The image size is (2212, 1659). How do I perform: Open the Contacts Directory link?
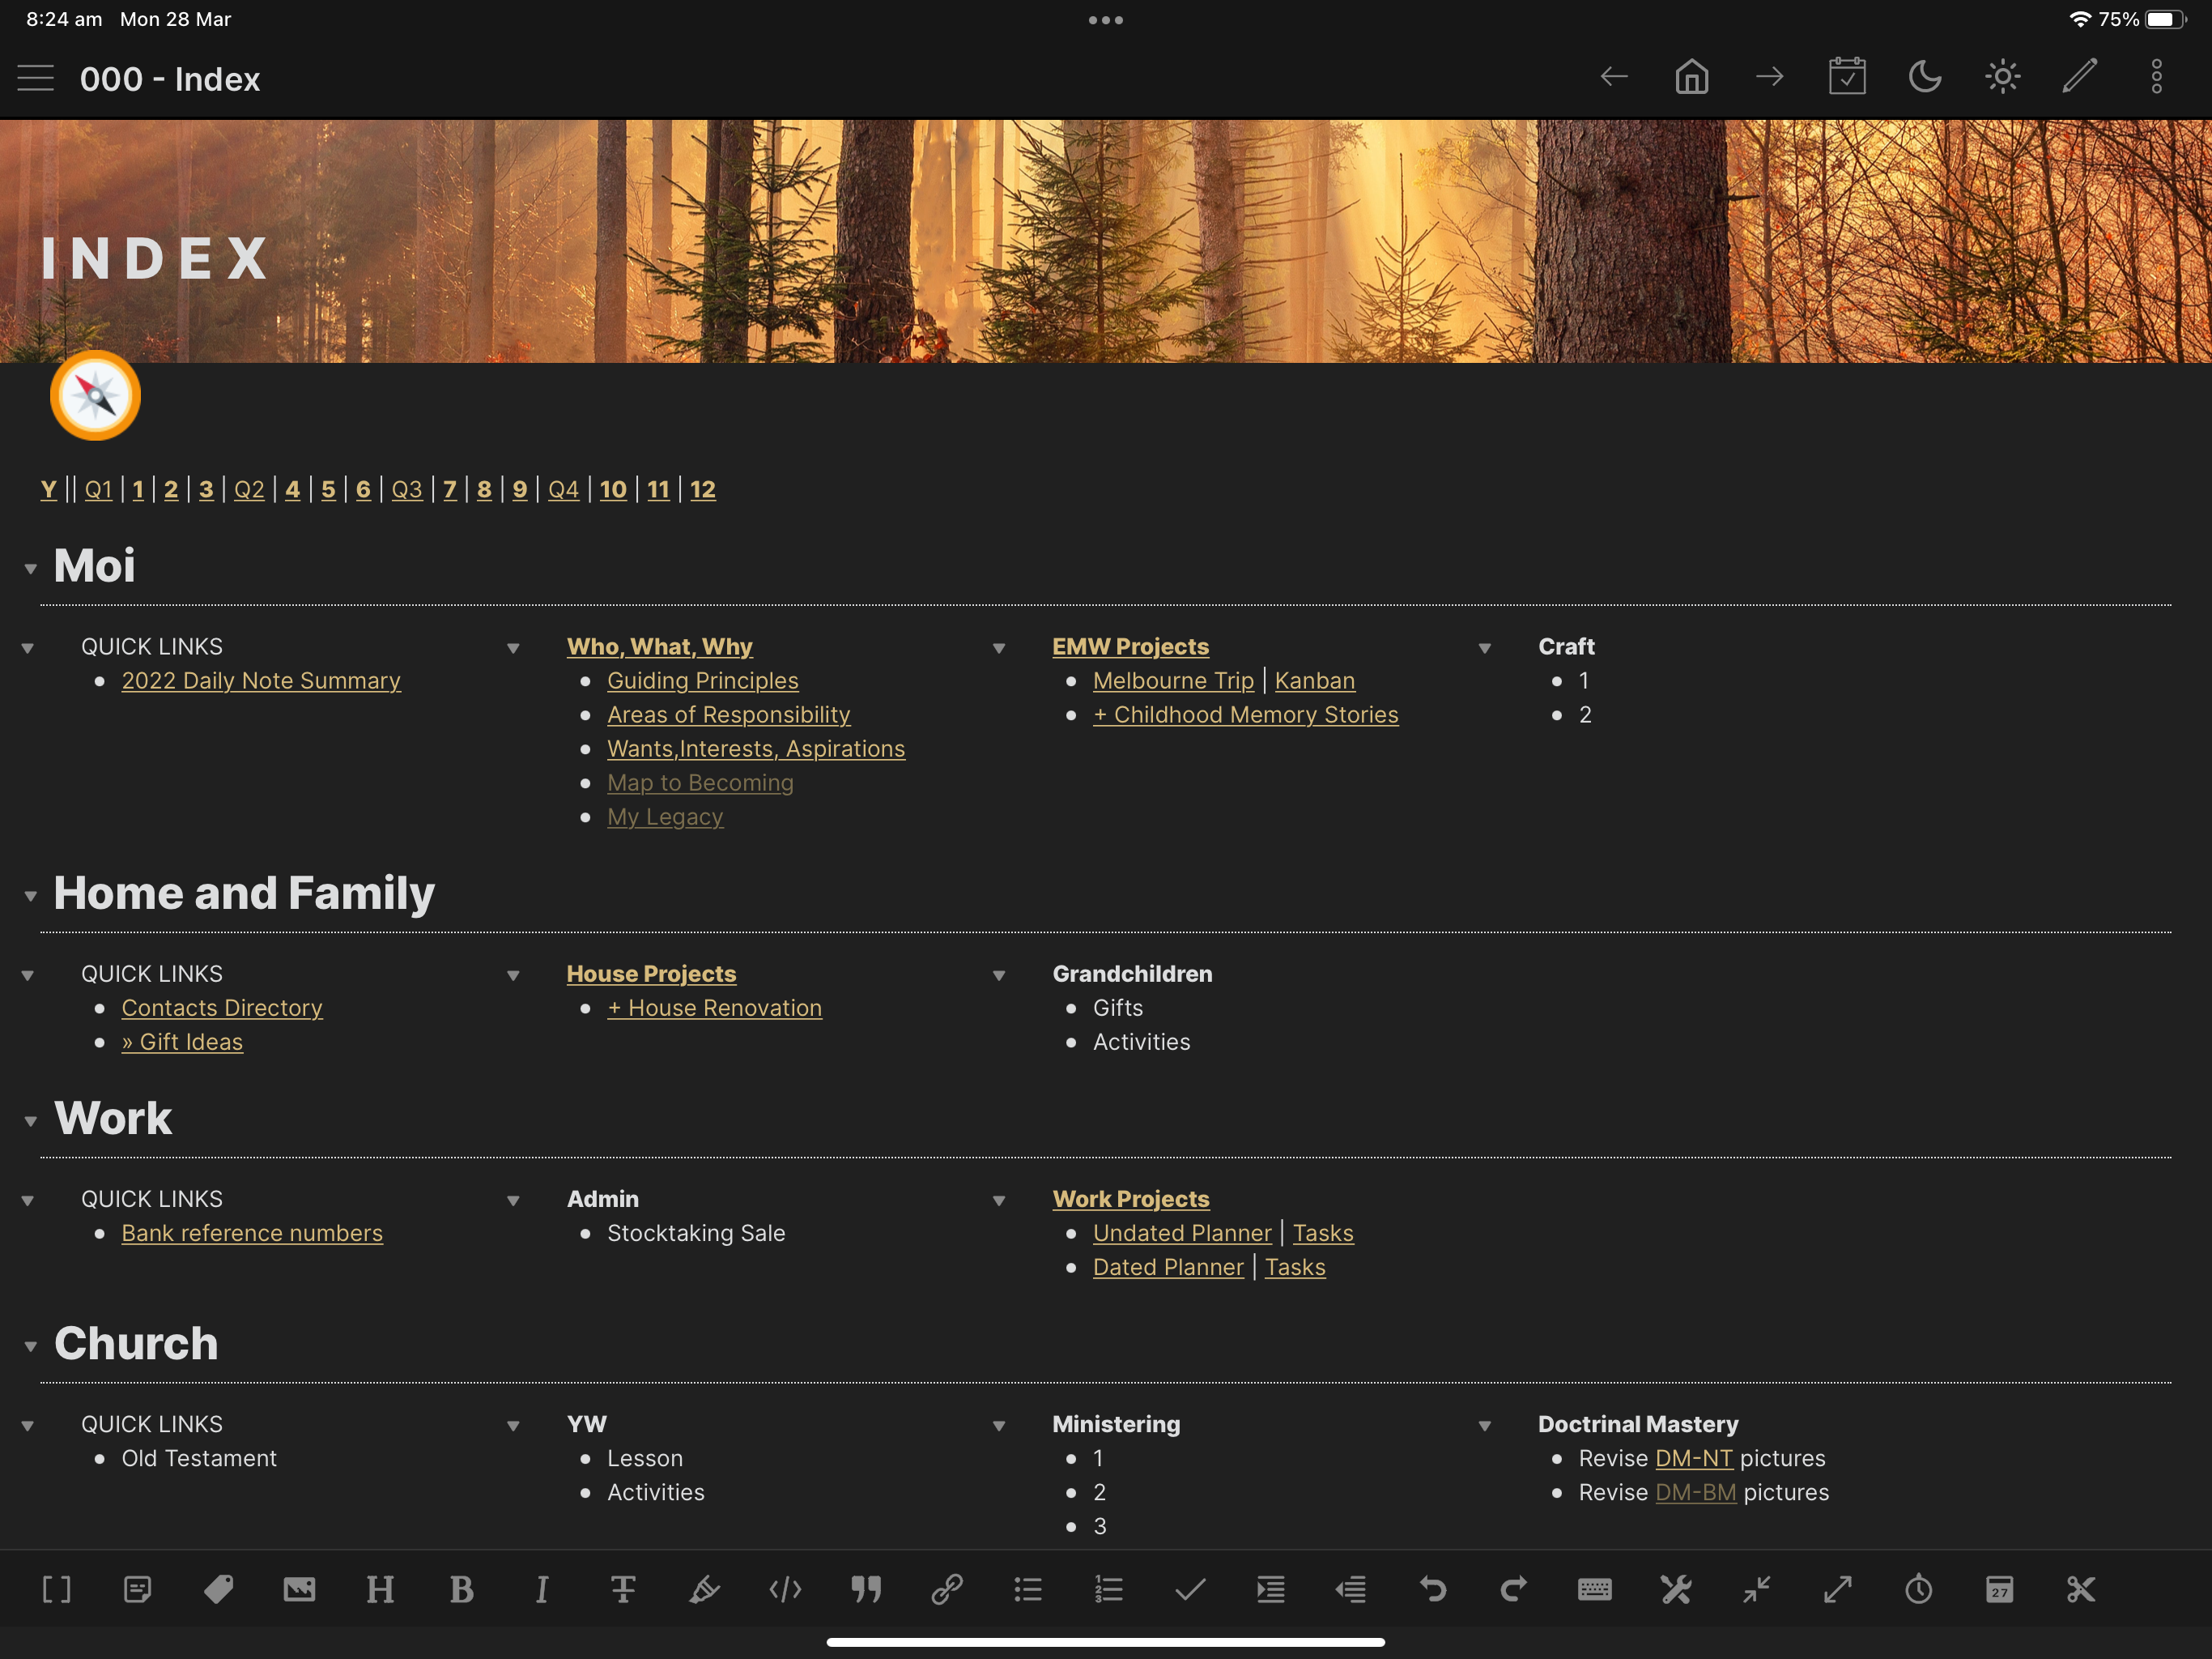click(x=222, y=1008)
